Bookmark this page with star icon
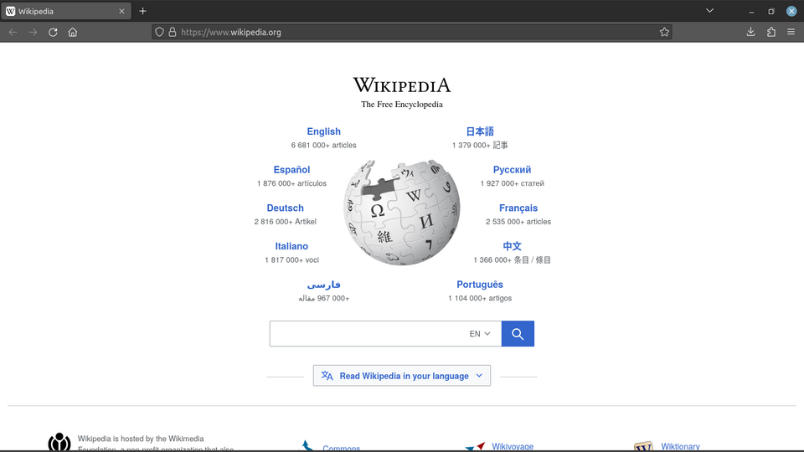 [664, 32]
